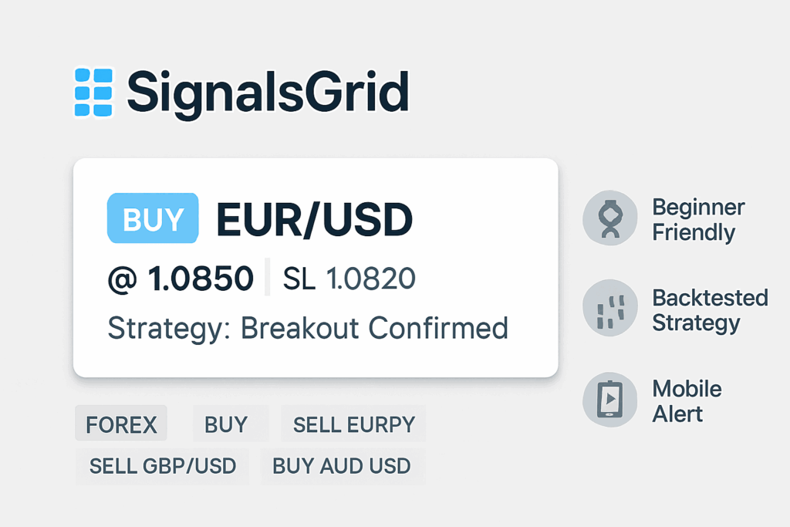Screen dimensions: 790x527
Task: Pick the BUY AUD USD tag
Action: point(342,466)
